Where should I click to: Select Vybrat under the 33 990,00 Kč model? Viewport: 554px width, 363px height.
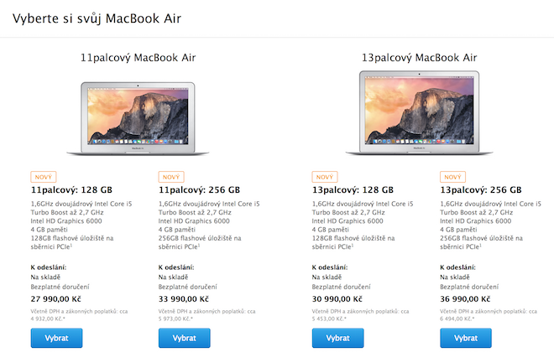(184, 338)
